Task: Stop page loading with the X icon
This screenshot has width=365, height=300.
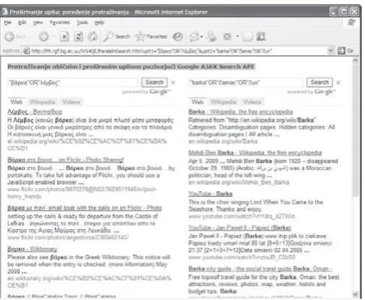Action: coord(64,36)
